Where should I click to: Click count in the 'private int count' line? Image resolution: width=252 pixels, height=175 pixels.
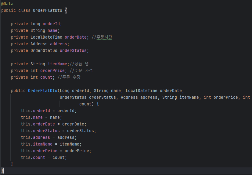[46, 77]
